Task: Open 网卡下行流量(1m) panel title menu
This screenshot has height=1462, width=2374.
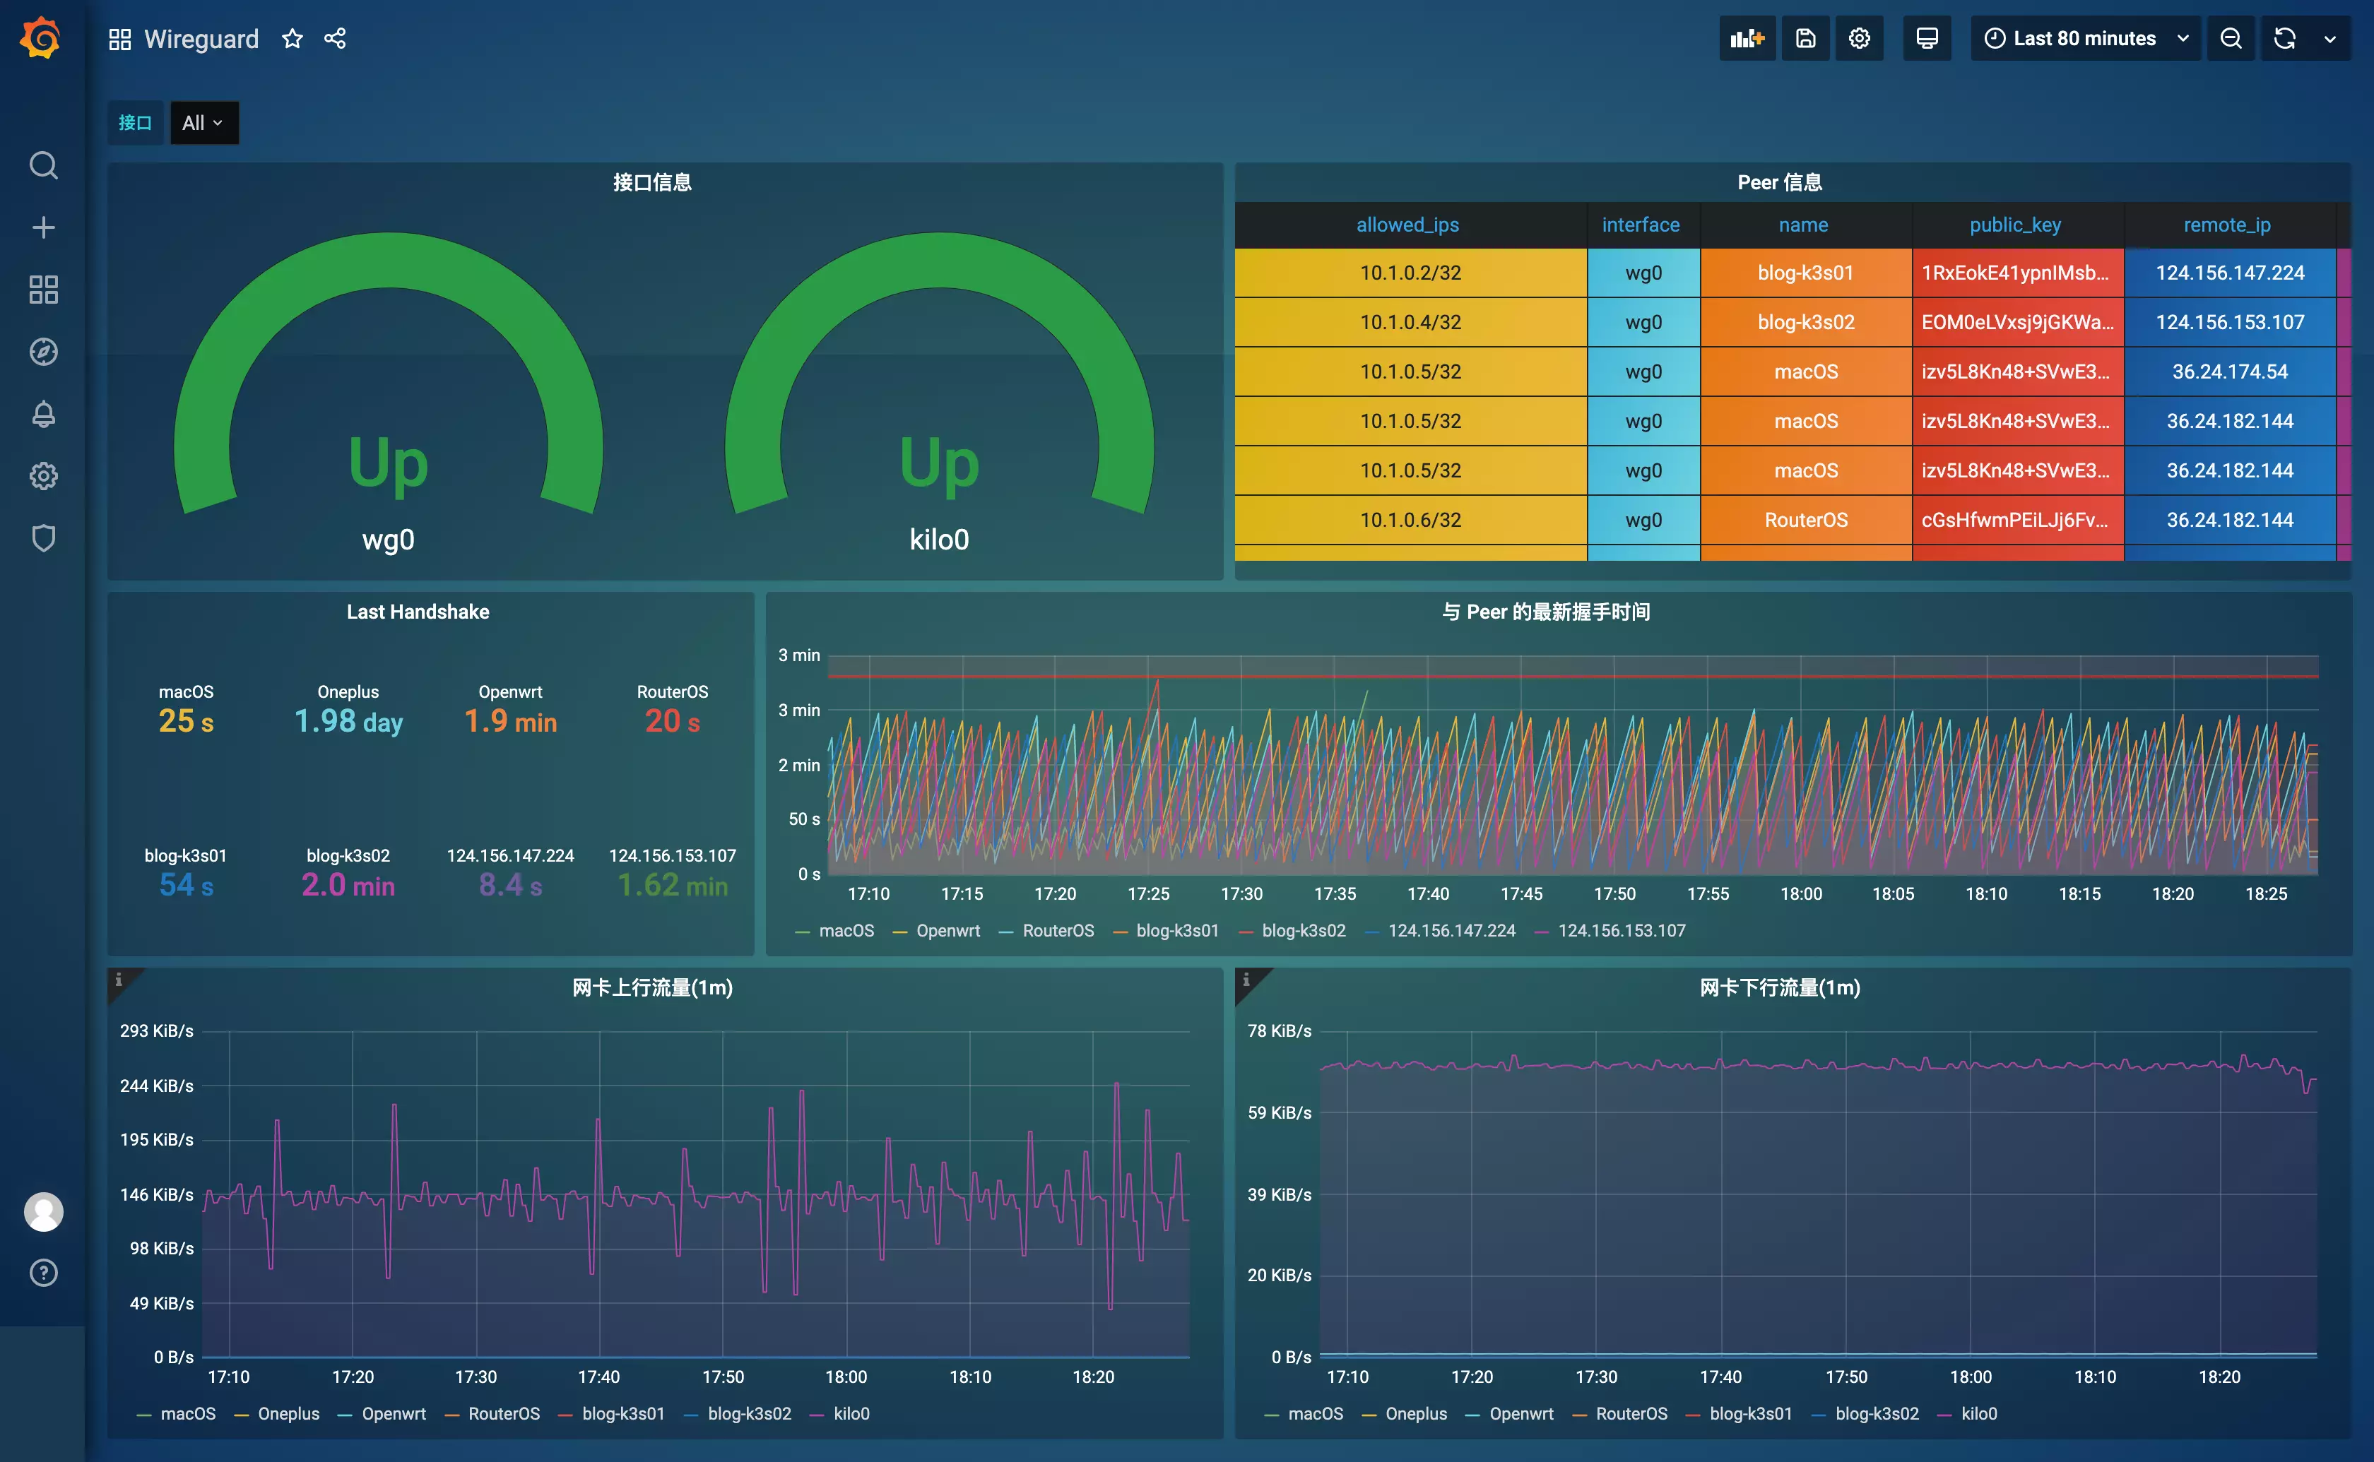Action: click(x=1779, y=987)
